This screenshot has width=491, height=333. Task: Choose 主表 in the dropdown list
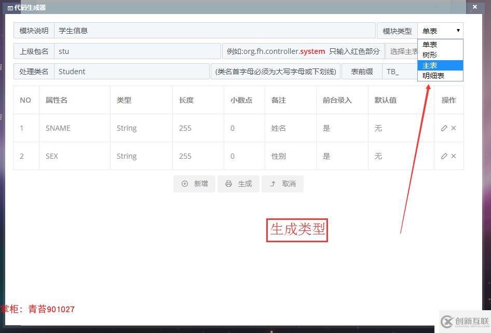click(x=440, y=65)
